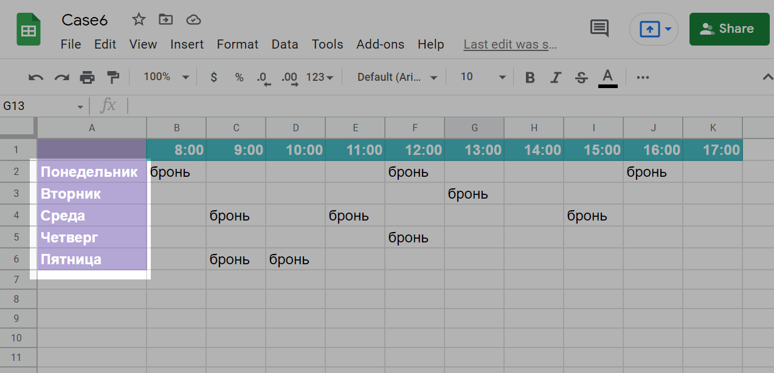
Task: Toggle strikethrough text formatting
Action: tap(581, 77)
